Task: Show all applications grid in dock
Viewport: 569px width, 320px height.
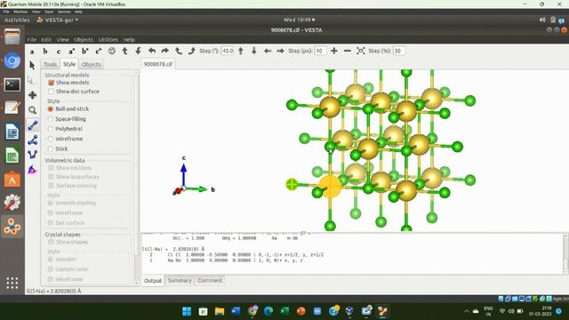Action: pos(12,283)
